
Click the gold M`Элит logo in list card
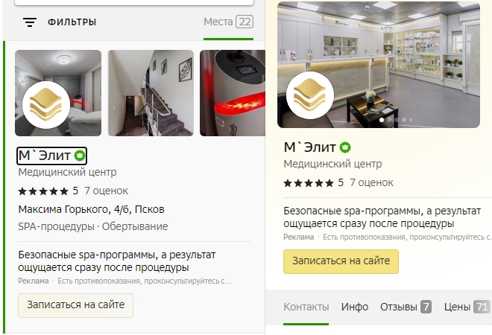(x=46, y=105)
